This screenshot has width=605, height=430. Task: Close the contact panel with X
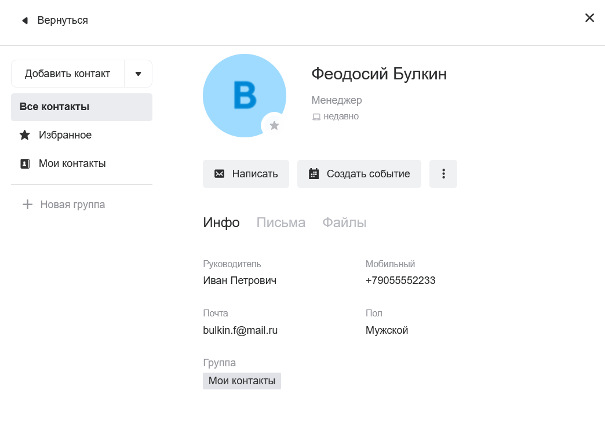(589, 18)
